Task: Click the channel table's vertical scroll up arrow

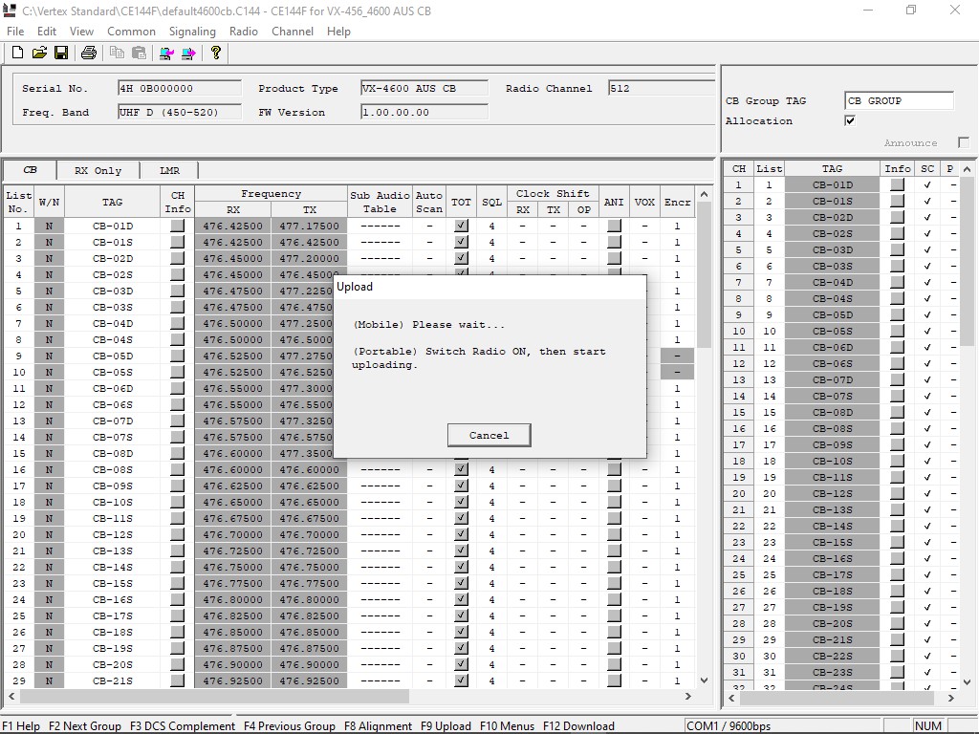Action: tap(705, 194)
